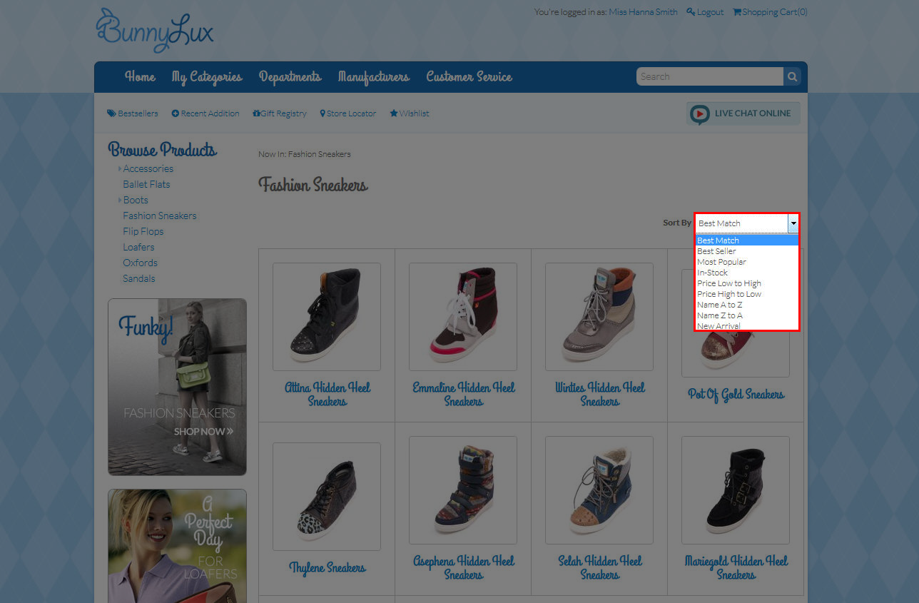Select Best Seller sort option
919x603 pixels.
click(x=747, y=251)
